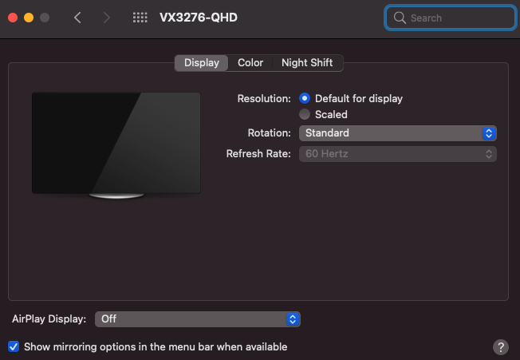Click the gray zoom button in the title bar
Viewport: 520px width, 360px height.
(44, 18)
